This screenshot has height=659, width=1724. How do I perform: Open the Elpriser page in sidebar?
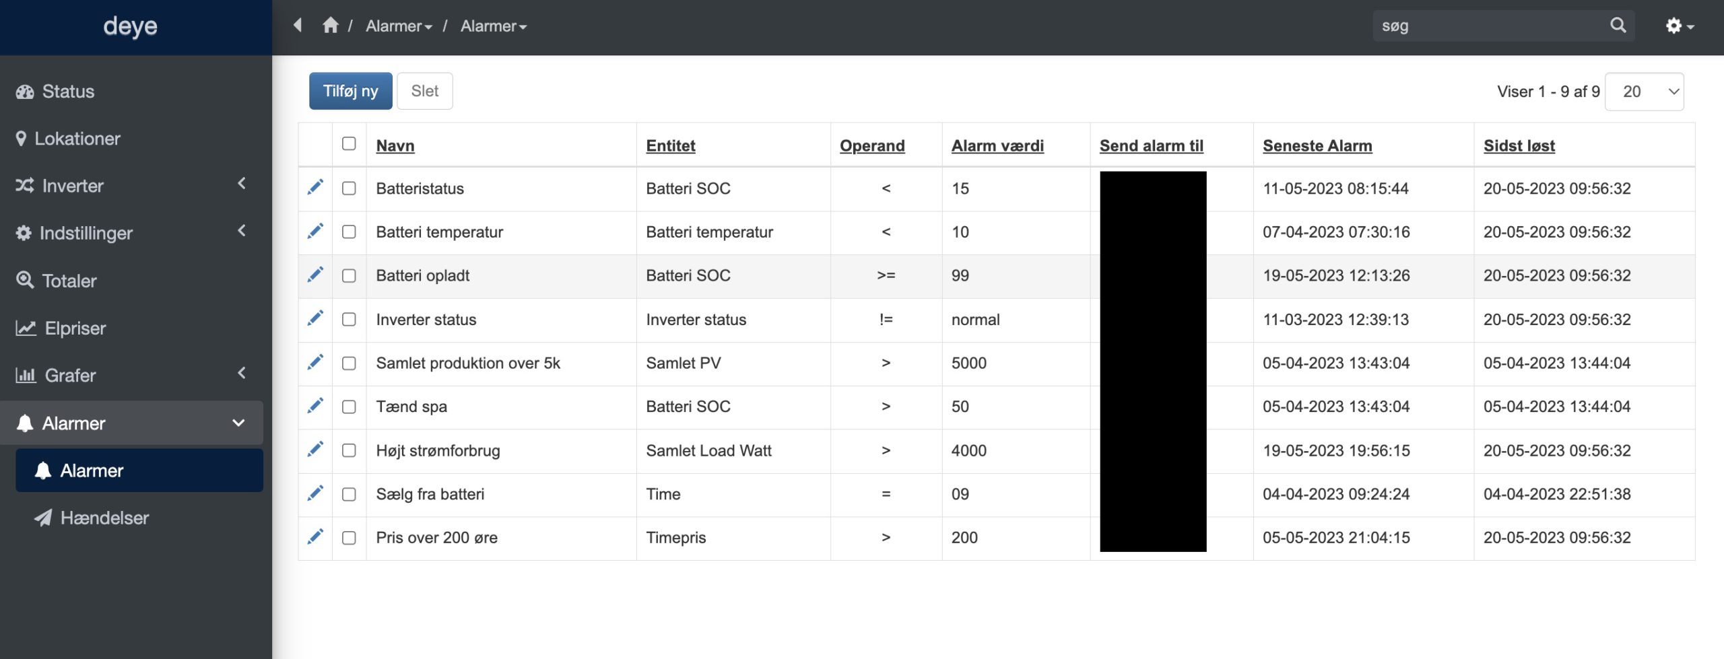tap(75, 328)
